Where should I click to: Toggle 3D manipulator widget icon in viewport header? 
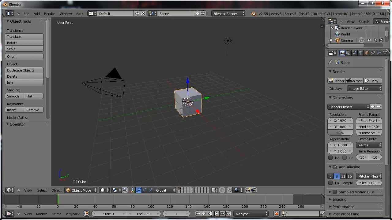coord(132,190)
